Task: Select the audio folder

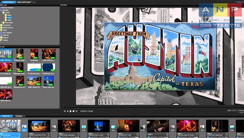Action: (x=8, y=15)
